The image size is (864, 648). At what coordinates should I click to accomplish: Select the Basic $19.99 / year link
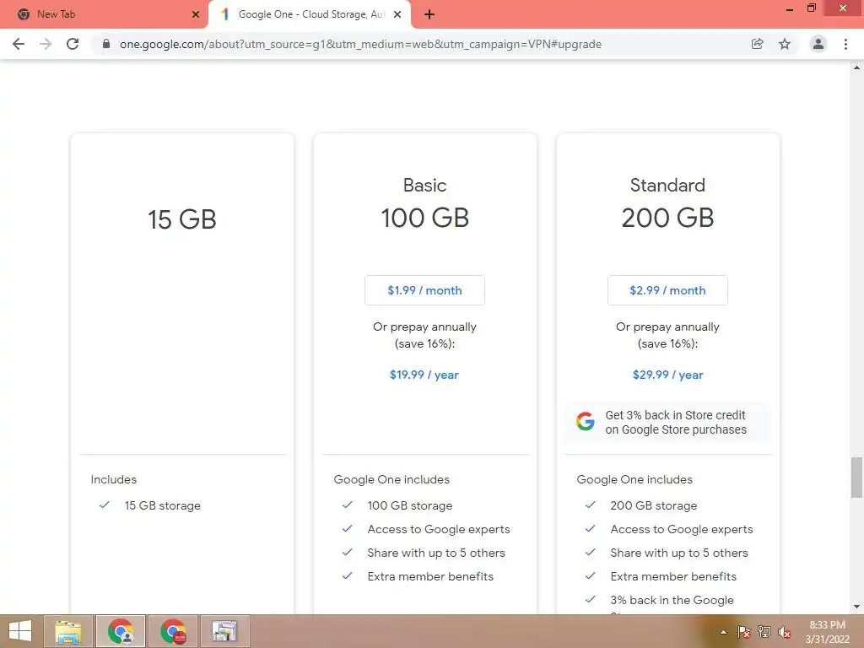pos(424,375)
